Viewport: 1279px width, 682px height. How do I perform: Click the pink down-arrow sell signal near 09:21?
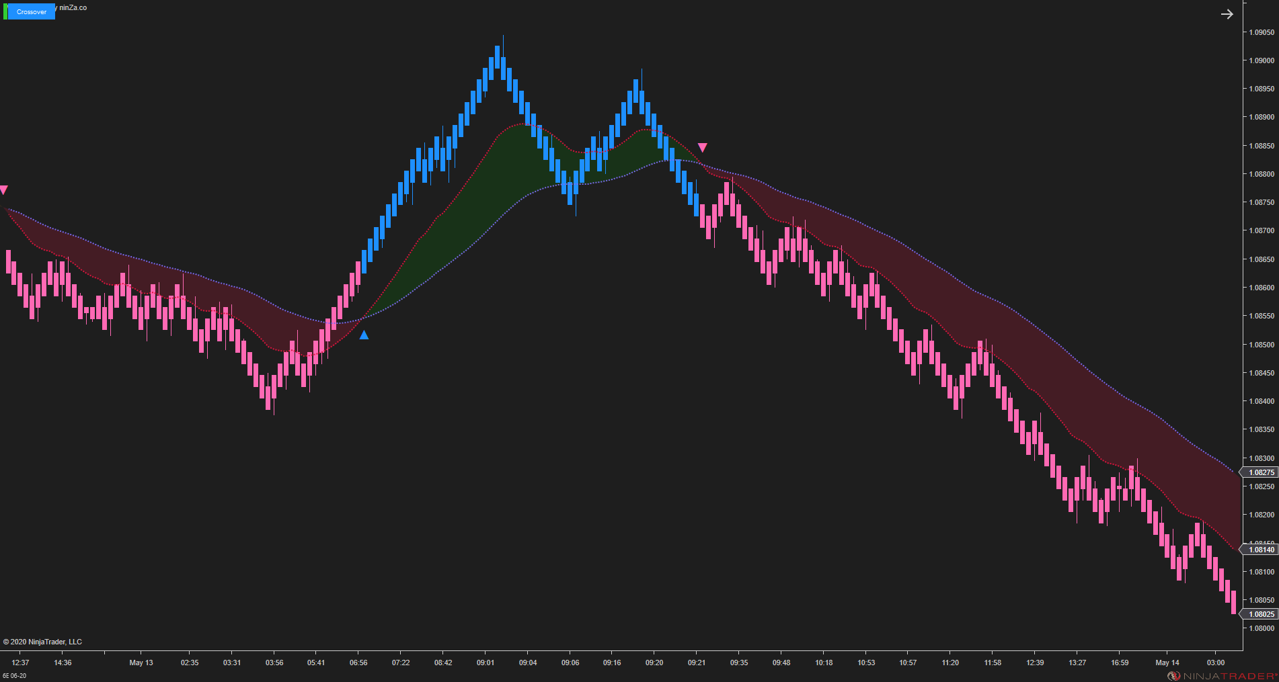(703, 145)
